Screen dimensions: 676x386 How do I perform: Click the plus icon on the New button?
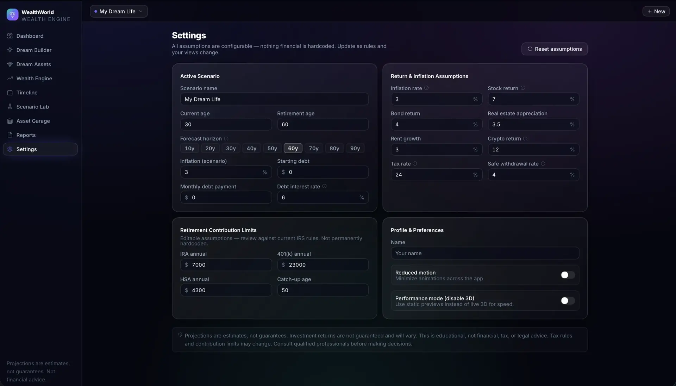pyautogui.click(x=650, y=11)
